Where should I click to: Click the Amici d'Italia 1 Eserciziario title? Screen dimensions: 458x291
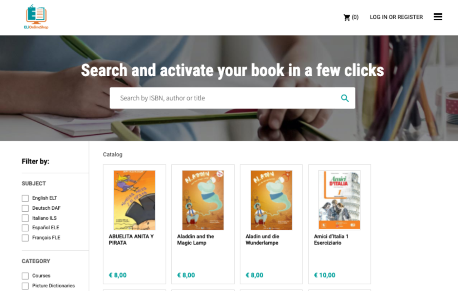pyautogui.click(x=331, y=240)
